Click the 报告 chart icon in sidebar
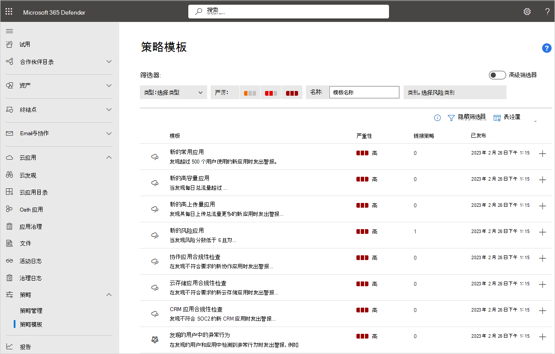This screenshot has width=555, height=354. [x=9, y=347]
